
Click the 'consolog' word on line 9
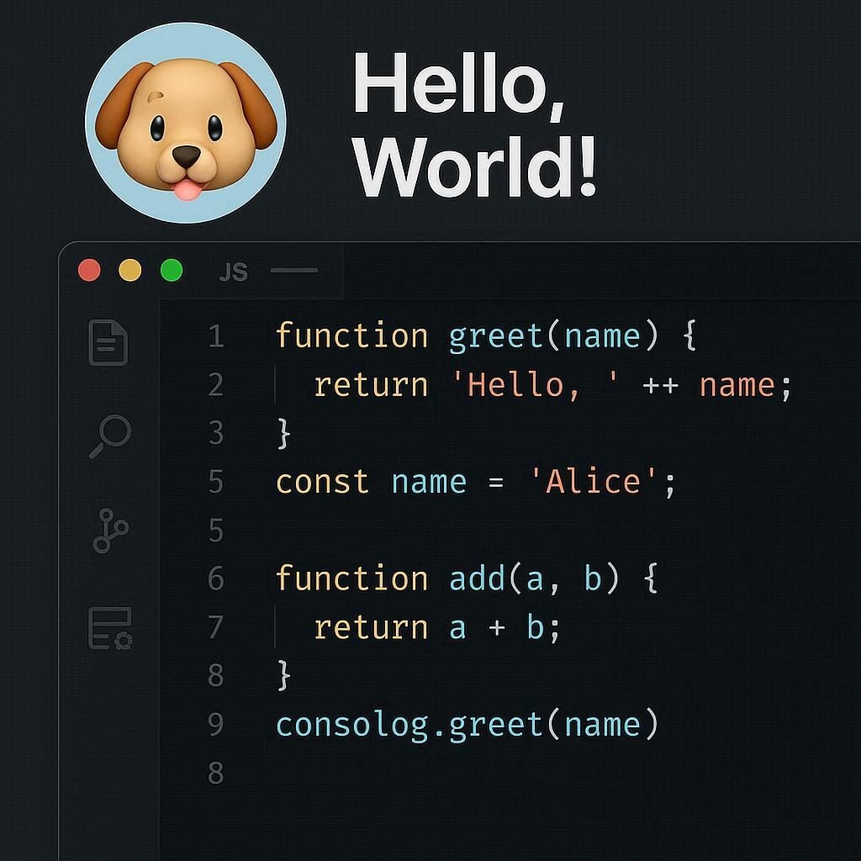(x=352, y=726)
